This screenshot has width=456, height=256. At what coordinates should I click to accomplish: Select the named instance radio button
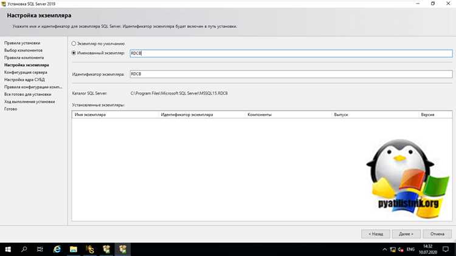(74, 53)
